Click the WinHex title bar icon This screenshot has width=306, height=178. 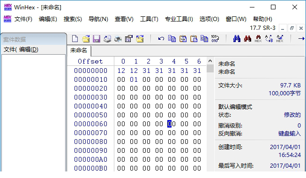click(x=8, y=7)
